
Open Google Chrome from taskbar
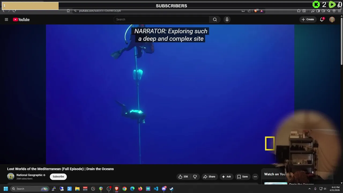[x=125, y=189]
